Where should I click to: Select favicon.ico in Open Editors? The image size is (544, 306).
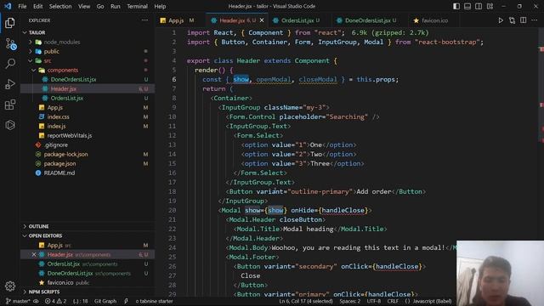88,283
